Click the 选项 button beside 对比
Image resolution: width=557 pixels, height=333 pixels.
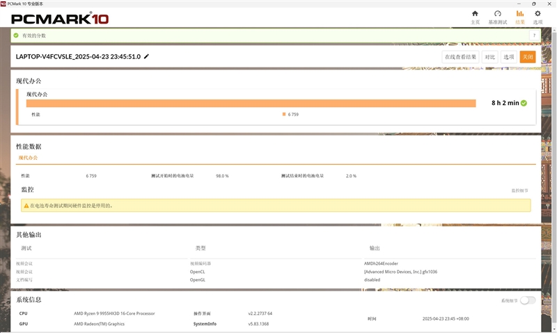pos(509,57)
